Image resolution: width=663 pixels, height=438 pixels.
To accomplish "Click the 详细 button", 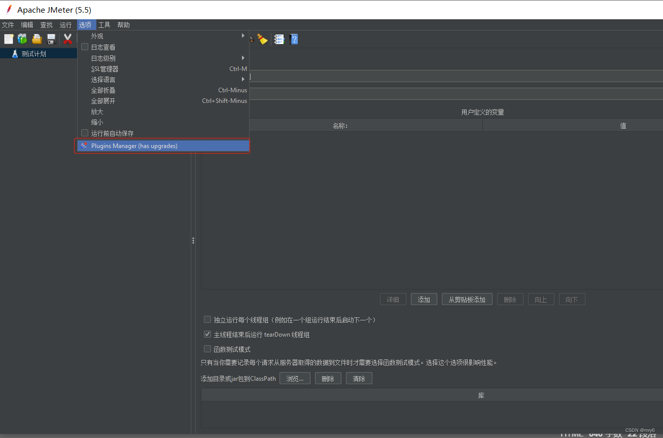I will [393, 299].
